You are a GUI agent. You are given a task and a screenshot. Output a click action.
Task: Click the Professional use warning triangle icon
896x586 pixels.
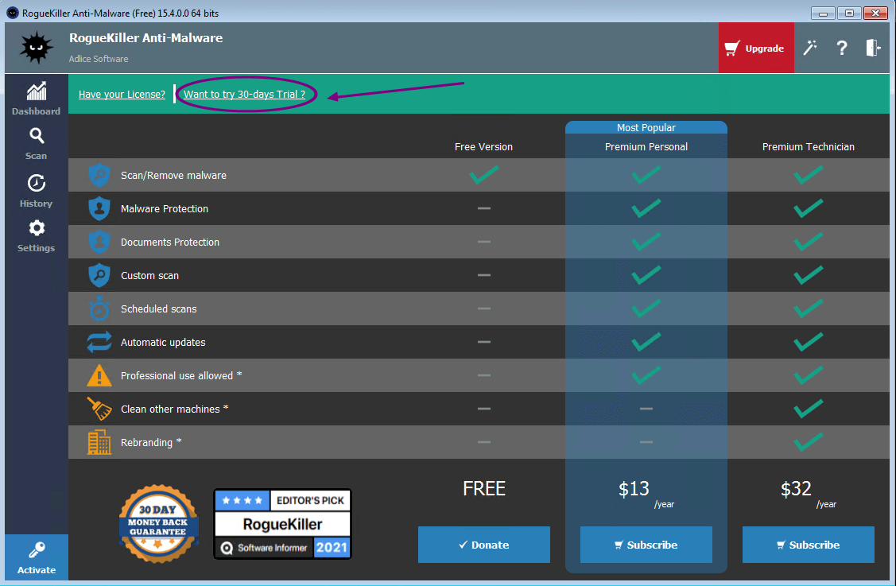pos(99,375)
